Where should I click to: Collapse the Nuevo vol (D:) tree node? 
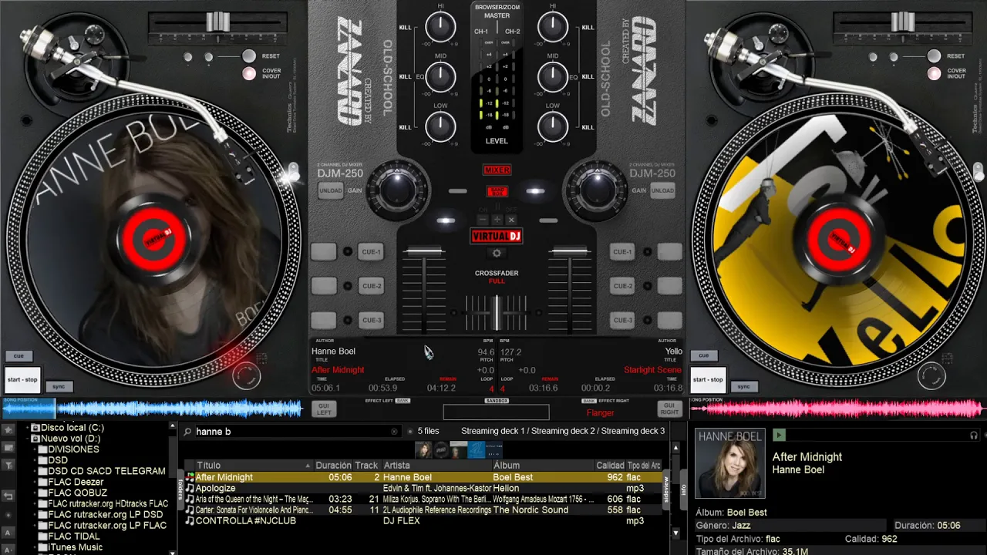[x=27, y=439]
